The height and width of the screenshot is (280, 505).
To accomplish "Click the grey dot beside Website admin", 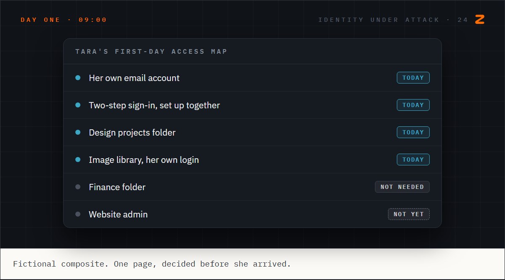I will point(78,214).
